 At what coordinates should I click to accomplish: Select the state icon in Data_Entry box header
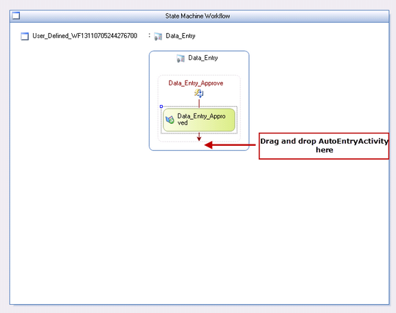coord(180,58)
